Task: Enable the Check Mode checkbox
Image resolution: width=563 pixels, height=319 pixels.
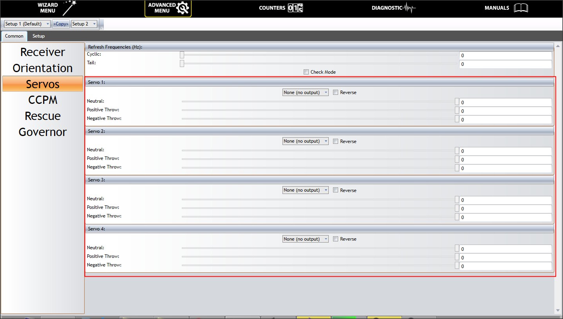Action: pyautogui.click(x=306, y=72)
